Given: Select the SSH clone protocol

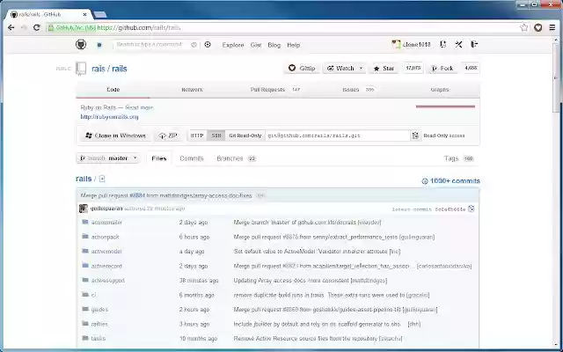Looking at the screenshot, I should click(x=216, y=136).
